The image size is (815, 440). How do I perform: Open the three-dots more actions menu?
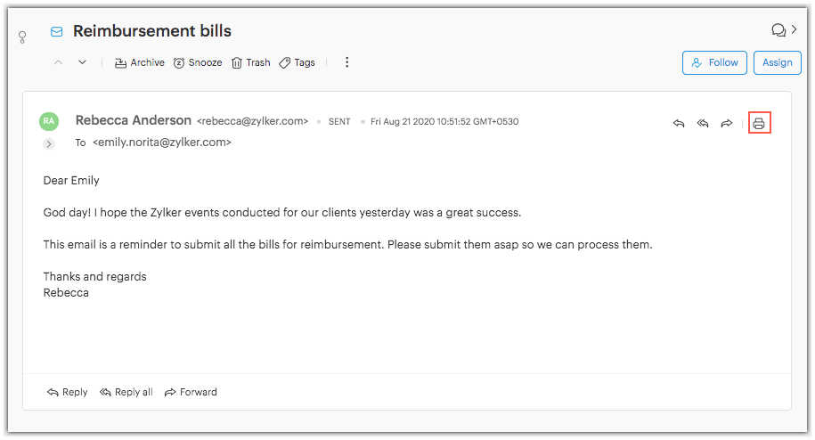pos(347,62)
